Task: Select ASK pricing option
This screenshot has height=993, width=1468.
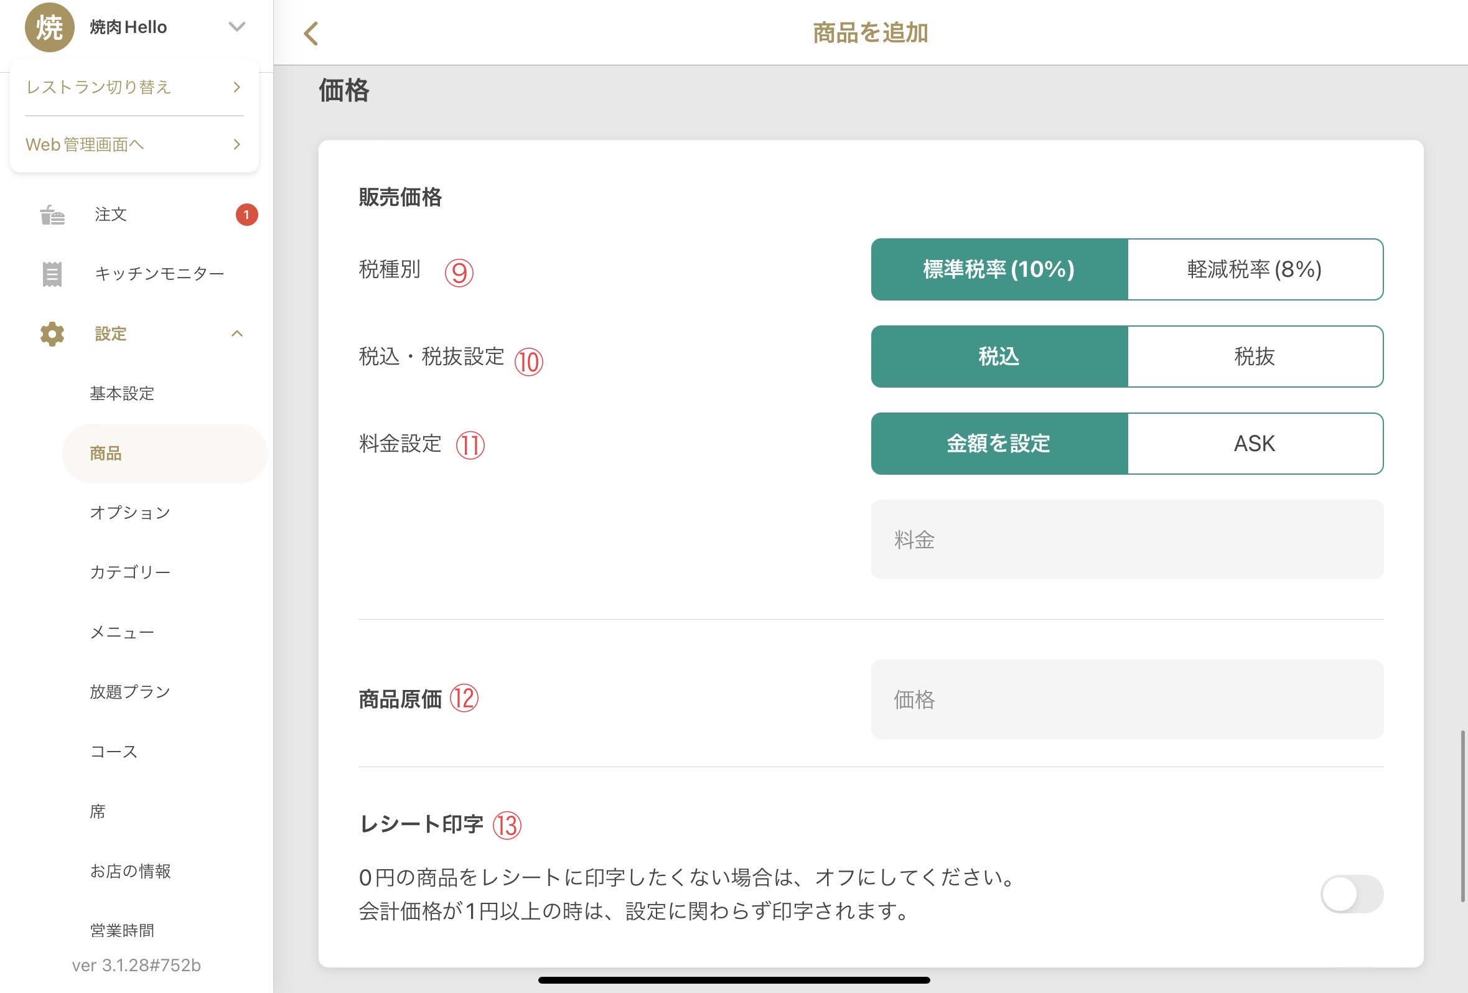Action: tap(1255, 444)
